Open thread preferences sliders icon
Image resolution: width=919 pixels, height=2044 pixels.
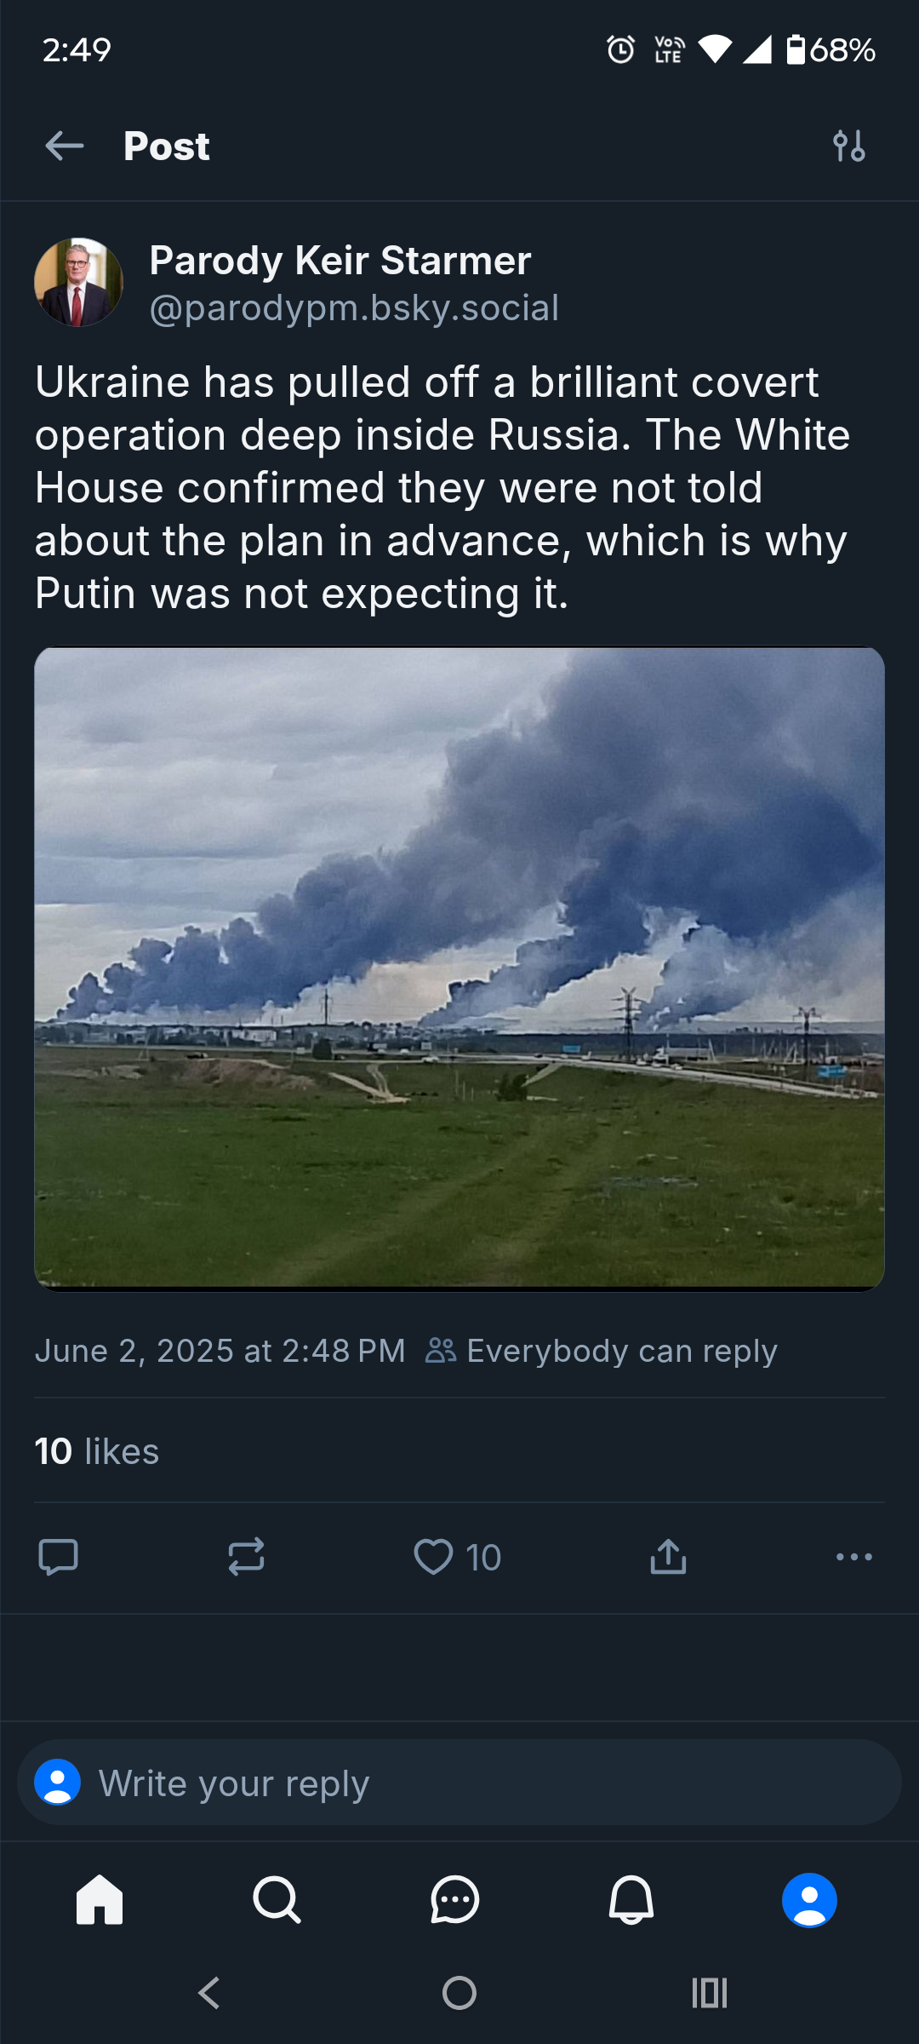tap(849, 146)
